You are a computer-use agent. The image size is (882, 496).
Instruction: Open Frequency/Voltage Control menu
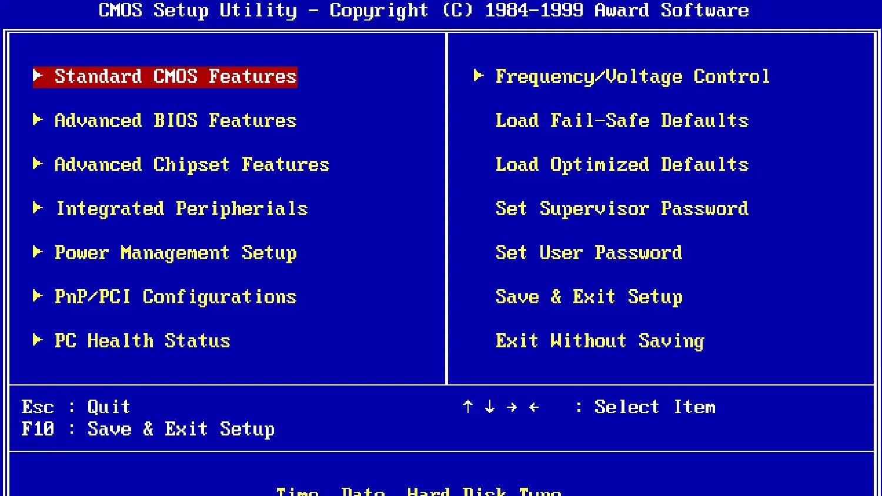[632, 76]
